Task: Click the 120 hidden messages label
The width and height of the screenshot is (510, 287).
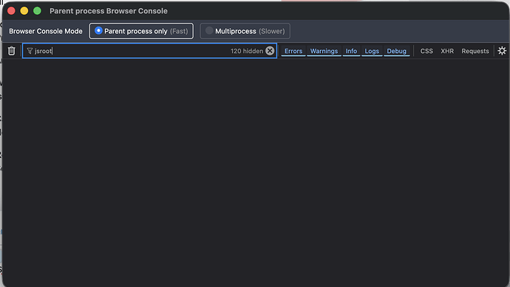Action: (x=247, y=51)
